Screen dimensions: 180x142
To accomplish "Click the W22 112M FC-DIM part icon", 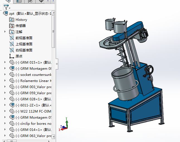I will point(12,111).
